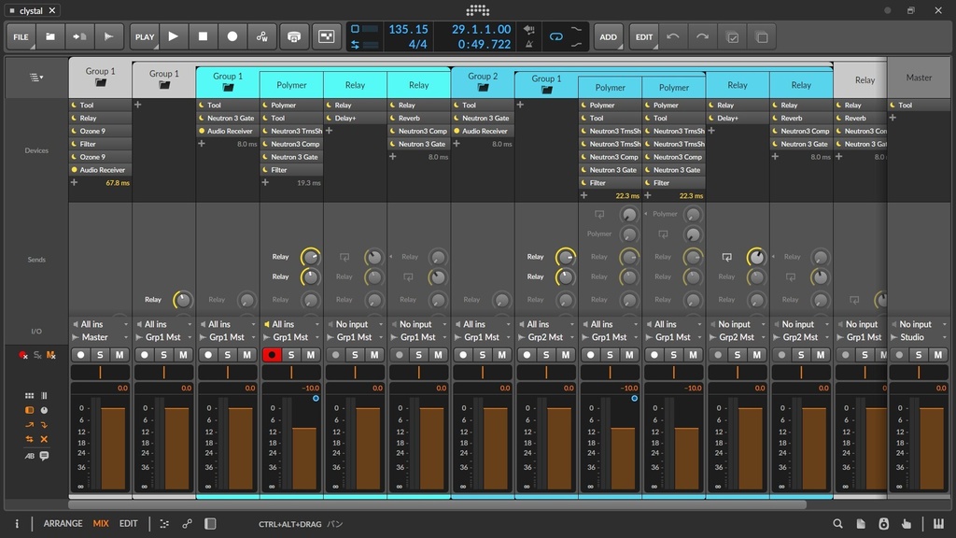Select Ozone 9 device on first track
956x538 pixels.
pyautogui.click(x=100, y=131)
